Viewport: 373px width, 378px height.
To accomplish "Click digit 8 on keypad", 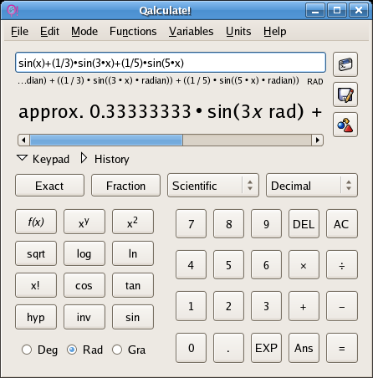I will 228,224.
